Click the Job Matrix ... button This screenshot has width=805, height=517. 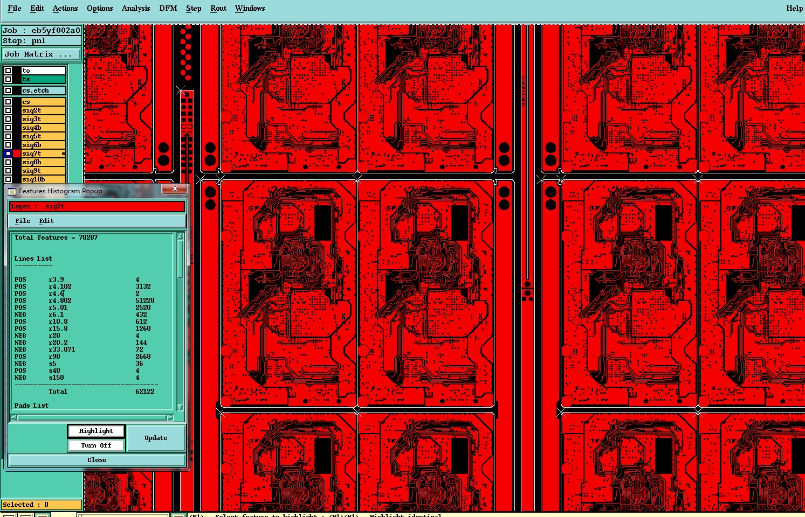click(x=42, y=54)
